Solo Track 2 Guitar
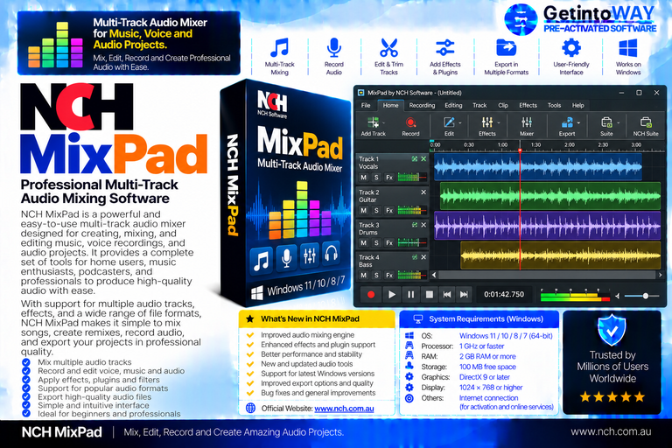672x448 pixels. coord(376,210)
